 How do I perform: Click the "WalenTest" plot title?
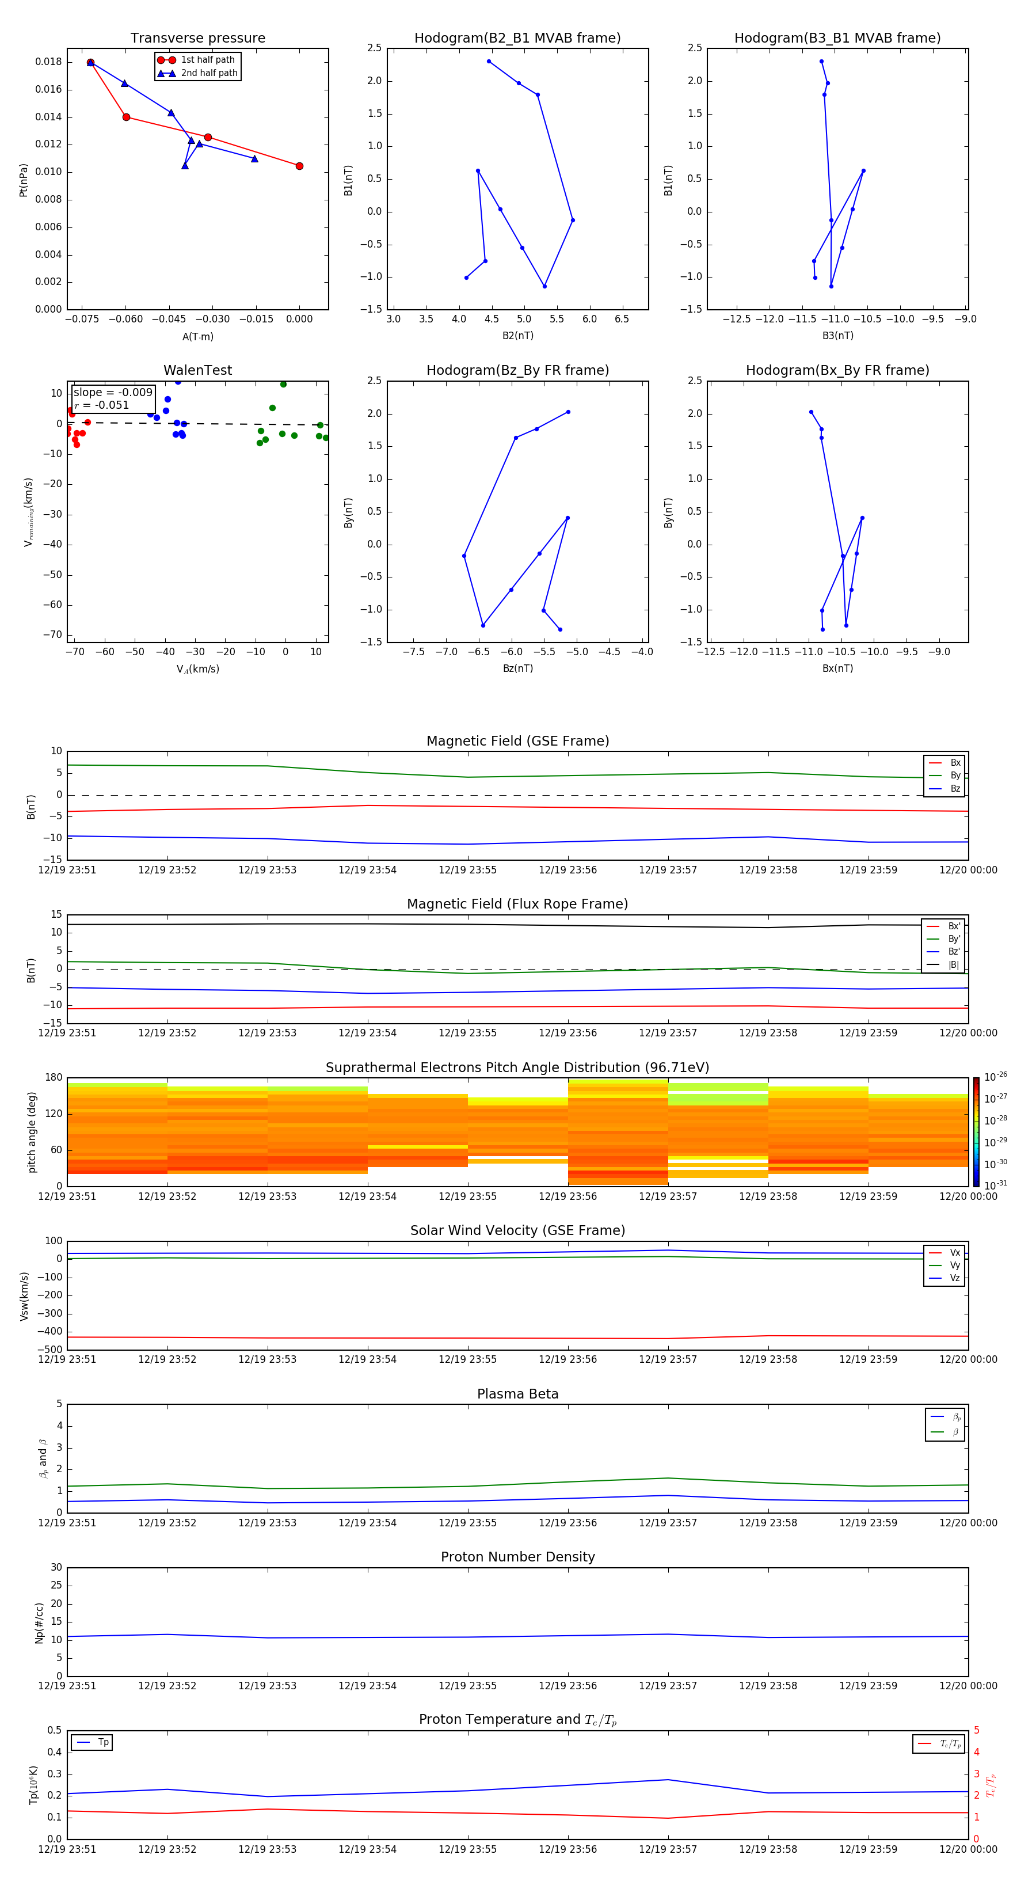tap(197, 370)
